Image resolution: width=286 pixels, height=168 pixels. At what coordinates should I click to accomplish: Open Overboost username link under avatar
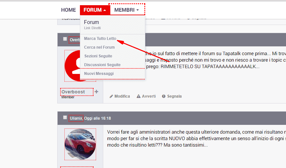pos(73,92)
